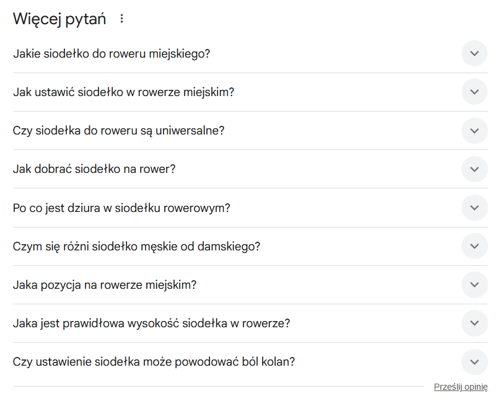Expand chevron for 'Czy siodełka do roweru są uniwersalne?'
This screenshot has width=498, height=401.
point(474,131)
